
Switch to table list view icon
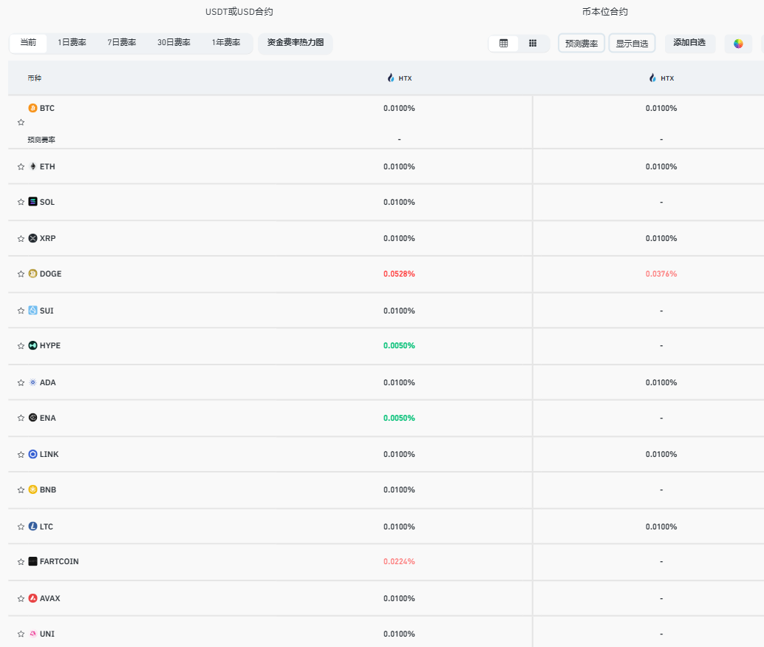pos(504,44)
